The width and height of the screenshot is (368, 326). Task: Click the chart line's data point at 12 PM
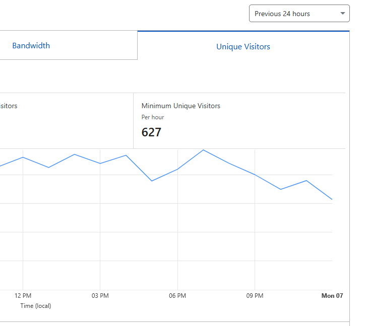coord(23,157)
